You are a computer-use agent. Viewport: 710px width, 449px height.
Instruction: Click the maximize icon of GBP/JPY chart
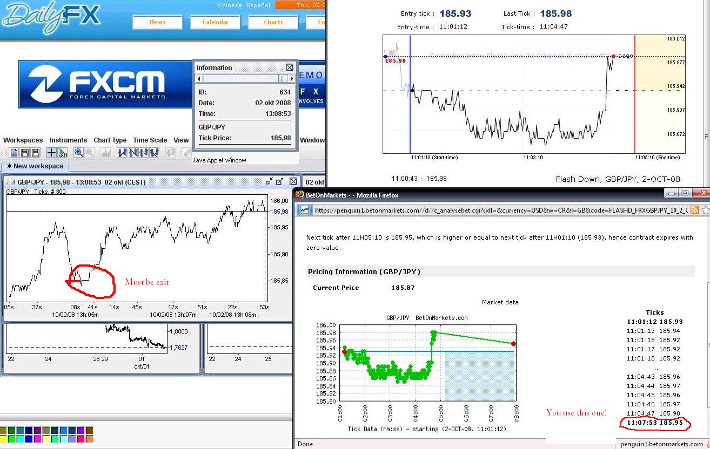(280, 182)
